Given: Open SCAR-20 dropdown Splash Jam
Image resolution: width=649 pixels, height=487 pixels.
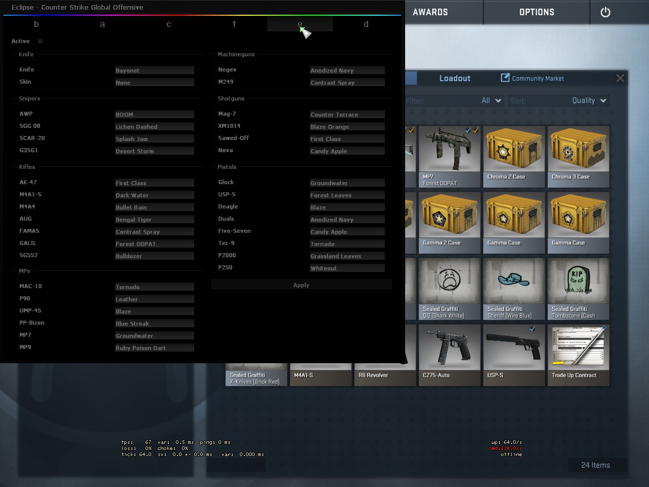Looking at the screenshot, I should coord(155,138).
